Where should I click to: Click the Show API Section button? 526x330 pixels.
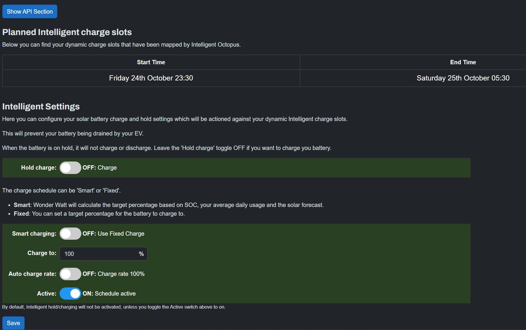pyautogui.click(x=30, y=11)
